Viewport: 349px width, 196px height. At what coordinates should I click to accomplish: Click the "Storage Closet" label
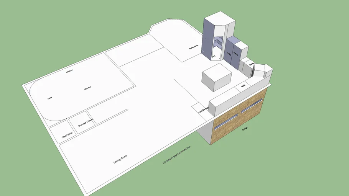coord(86,122)
